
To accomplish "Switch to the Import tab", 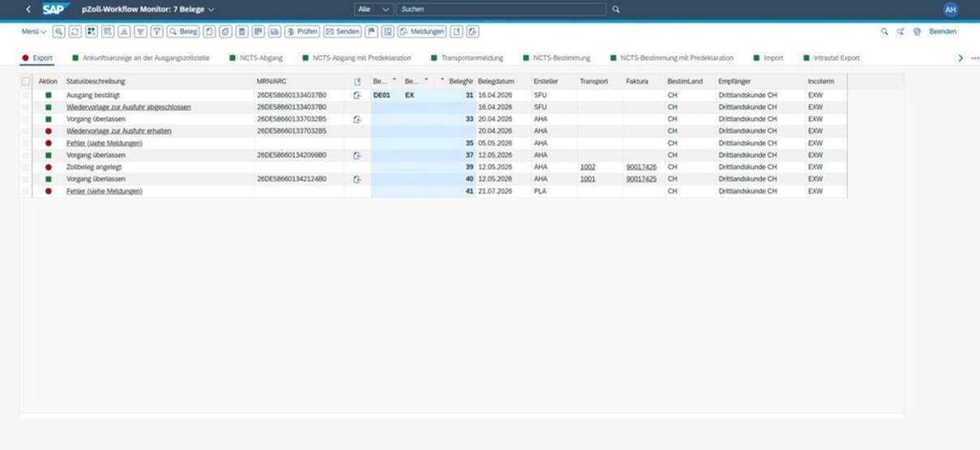I will pos(768,58).
